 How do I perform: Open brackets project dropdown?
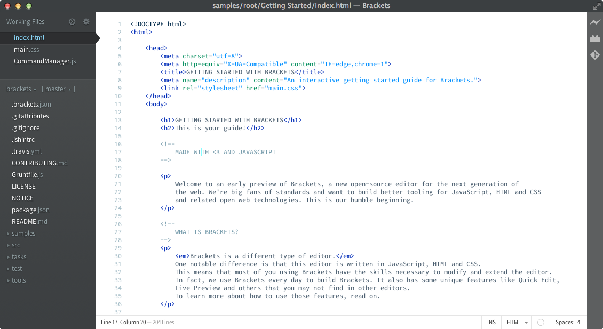click(21, 89)
